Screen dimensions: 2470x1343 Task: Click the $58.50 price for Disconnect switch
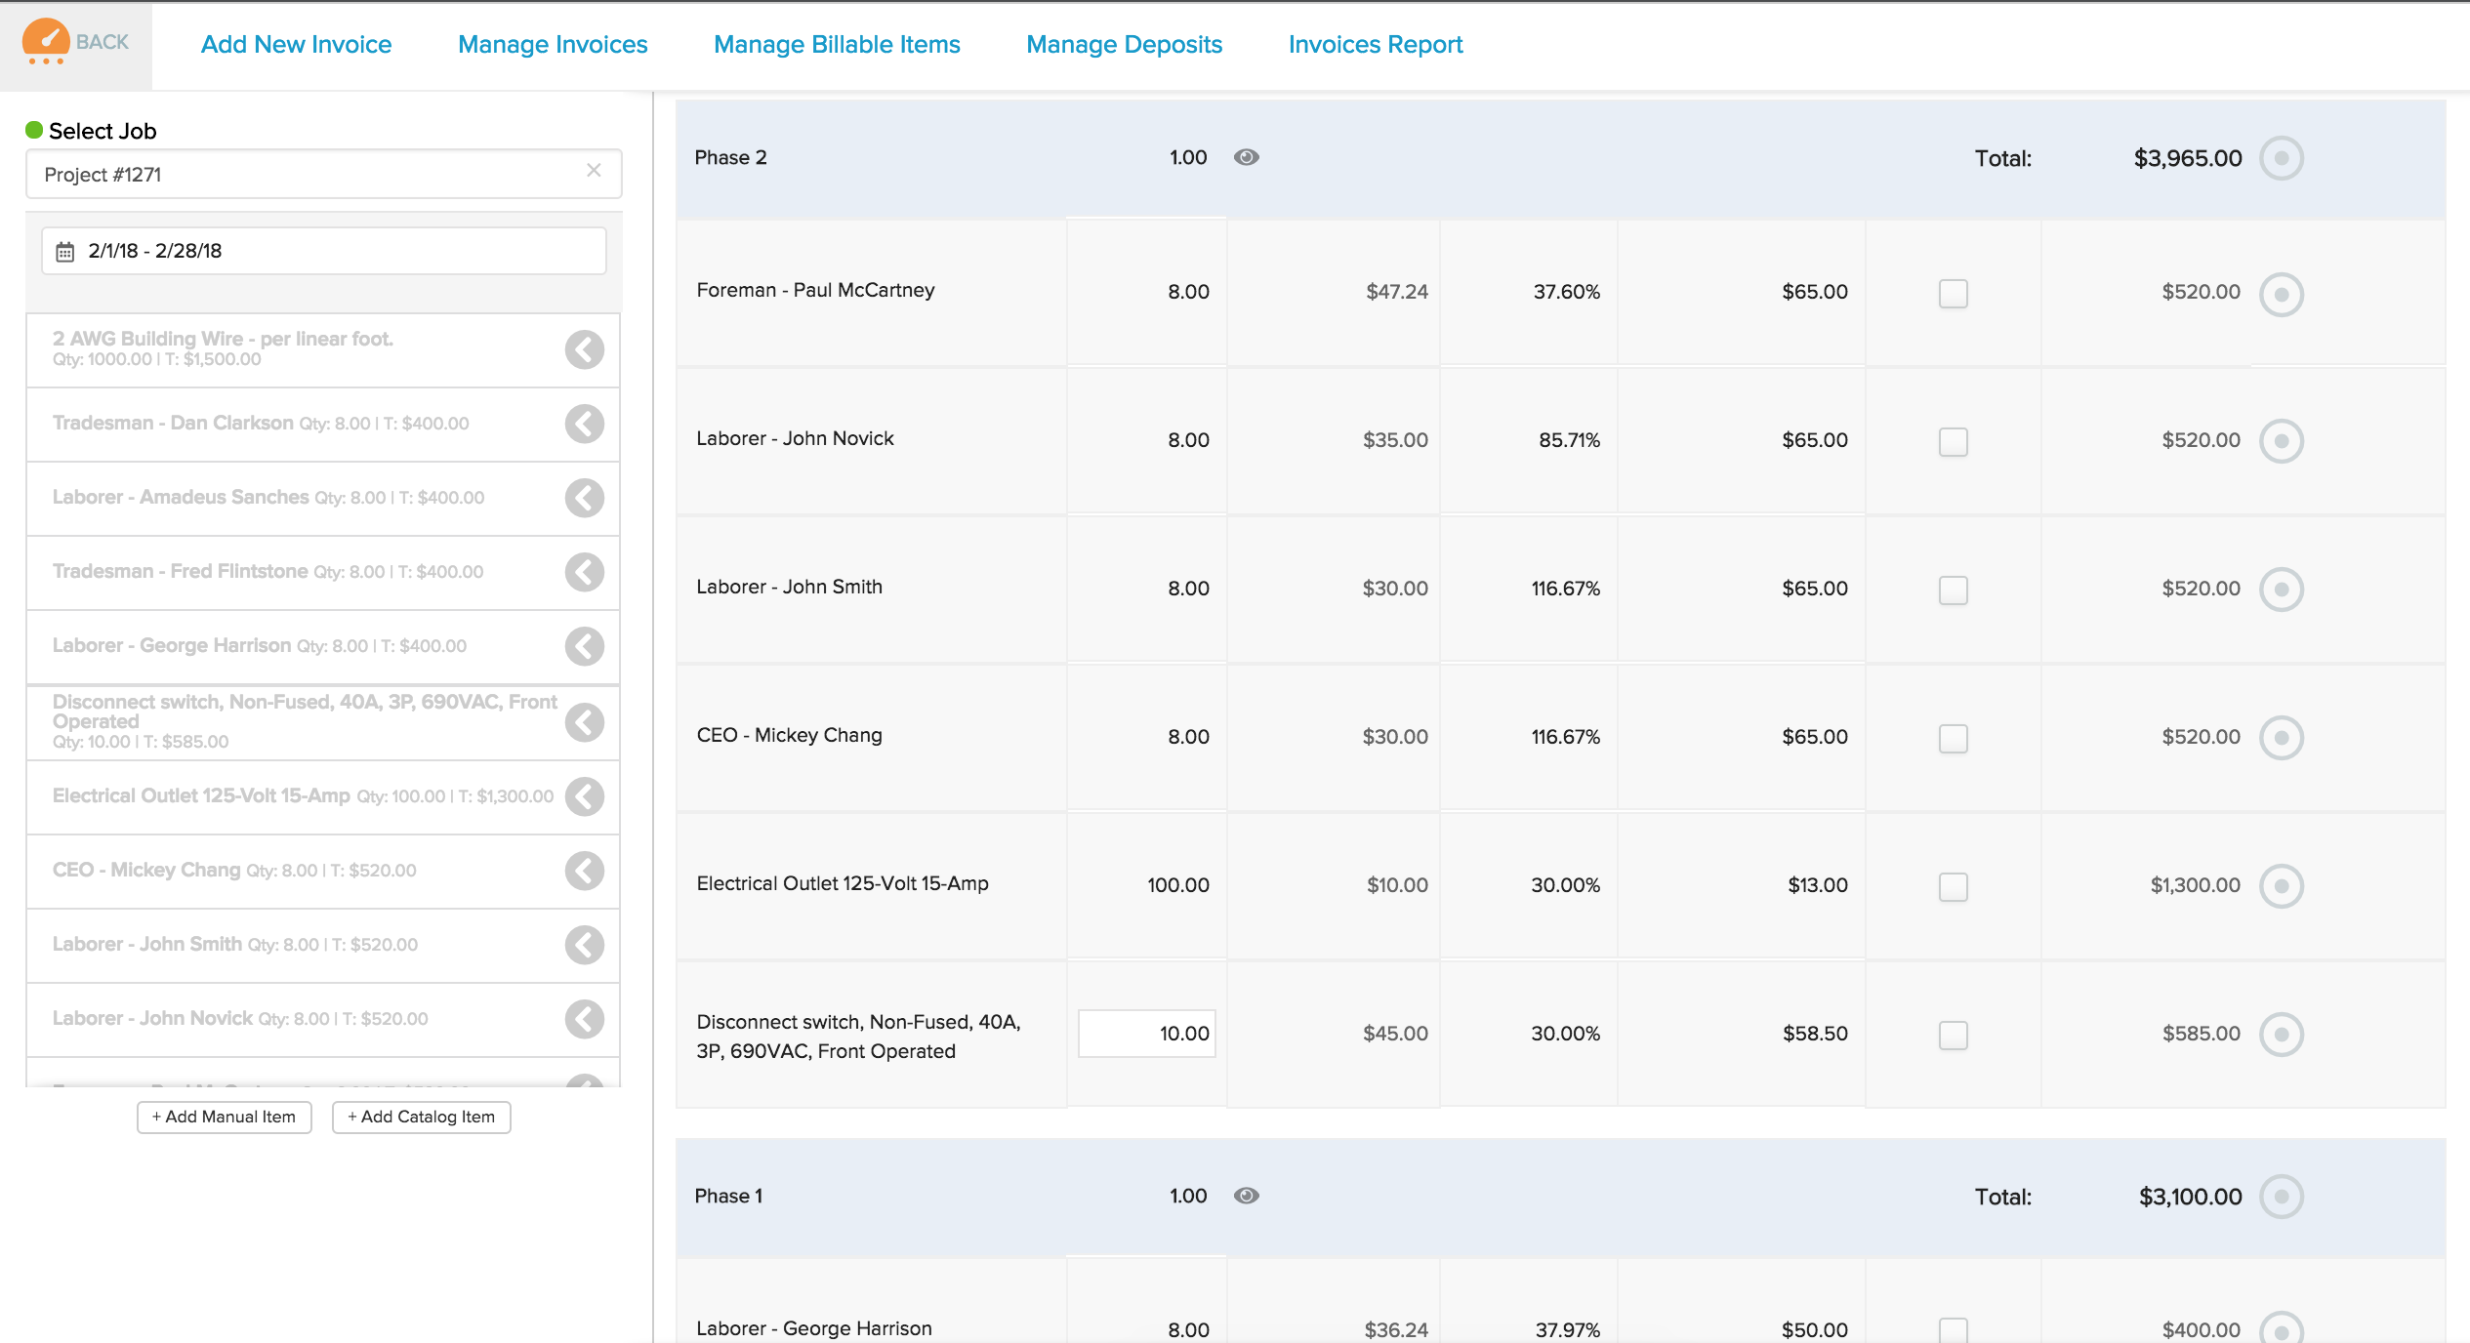[x=1815, y=1034]
